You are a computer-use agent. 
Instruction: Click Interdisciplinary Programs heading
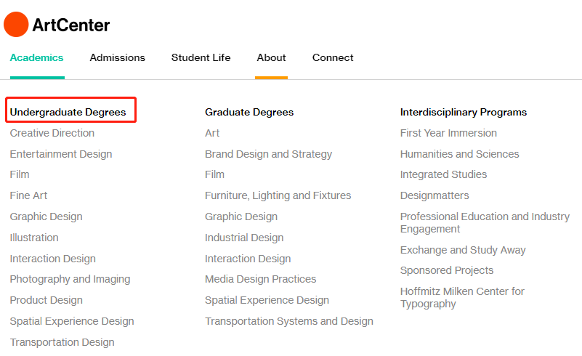click(464, 112)
